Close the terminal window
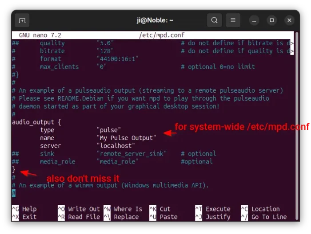Screen dimensions: 311x234 (x=290, y=20)
